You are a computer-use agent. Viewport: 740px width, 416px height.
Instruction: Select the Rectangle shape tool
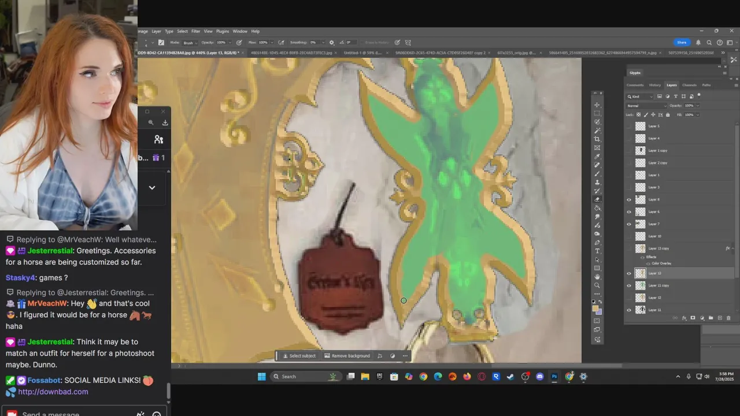click(x=597, y=268)
